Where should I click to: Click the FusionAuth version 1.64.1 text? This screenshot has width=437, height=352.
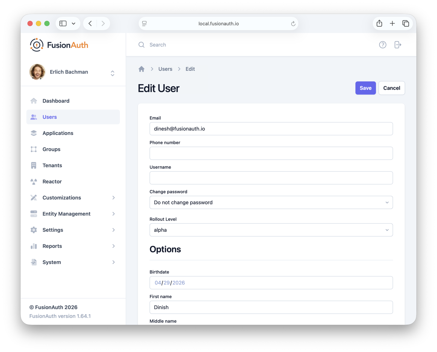[x=60, y=316]
